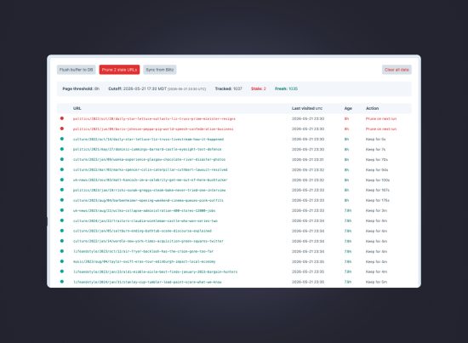
Task: Click the Clear all data button
Action: [x=397, y=70]
